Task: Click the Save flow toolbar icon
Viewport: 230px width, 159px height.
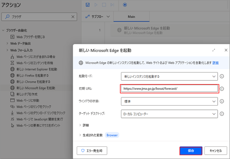Action: click(88, 5)
